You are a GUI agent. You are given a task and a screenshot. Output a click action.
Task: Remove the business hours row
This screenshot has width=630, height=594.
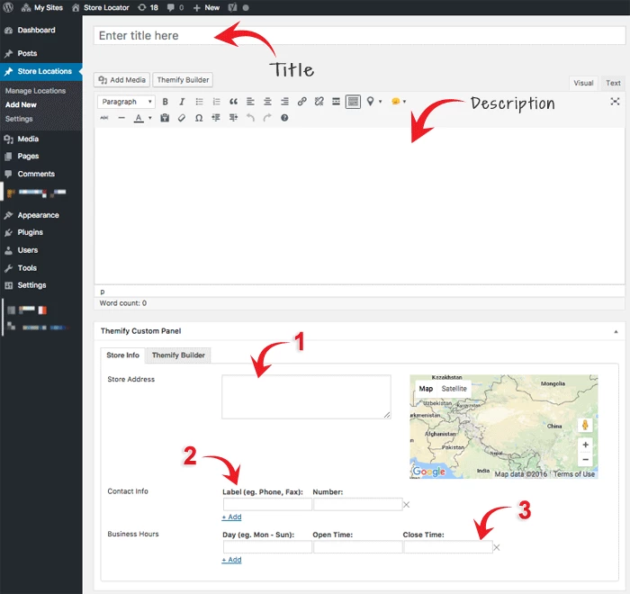click(x=497, y=548)
